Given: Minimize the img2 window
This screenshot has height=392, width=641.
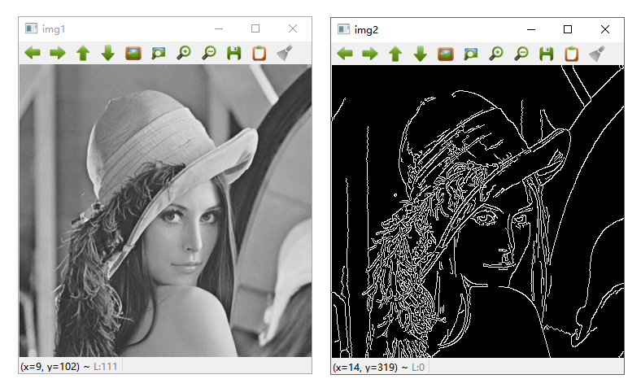Looking at the screenshot, I should (531, 29).
